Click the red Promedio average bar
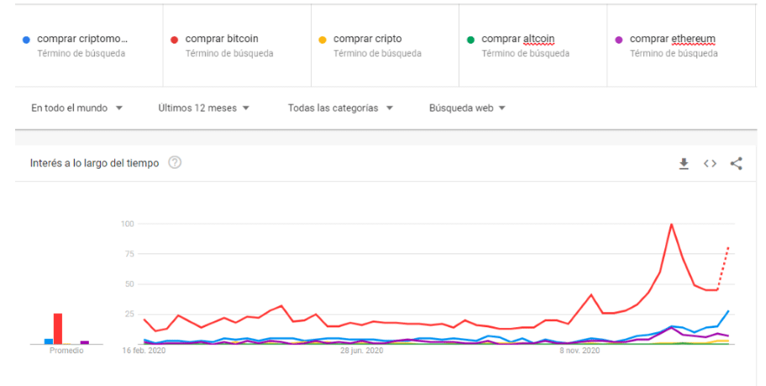Screen dimensions: 766x386 (58, 329)
